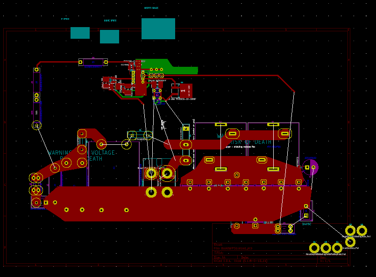Click the MOSFET SPACE text label
This screenshot has width=376, height=277.
point(151,8)
